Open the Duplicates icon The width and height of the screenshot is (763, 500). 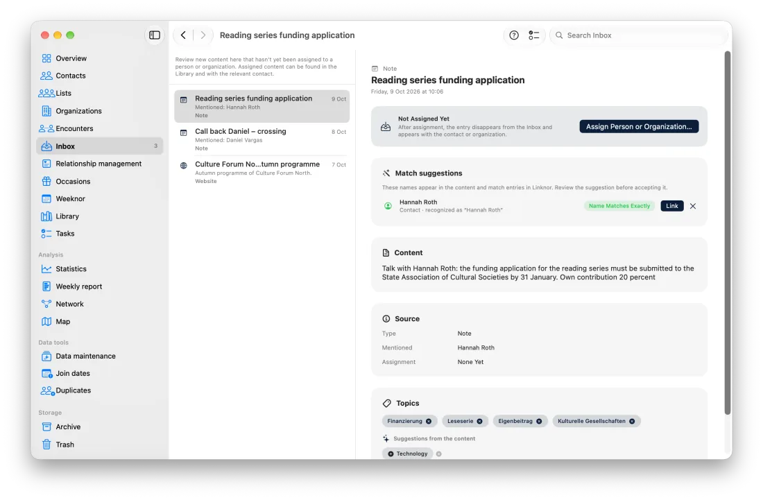point(47,390)
